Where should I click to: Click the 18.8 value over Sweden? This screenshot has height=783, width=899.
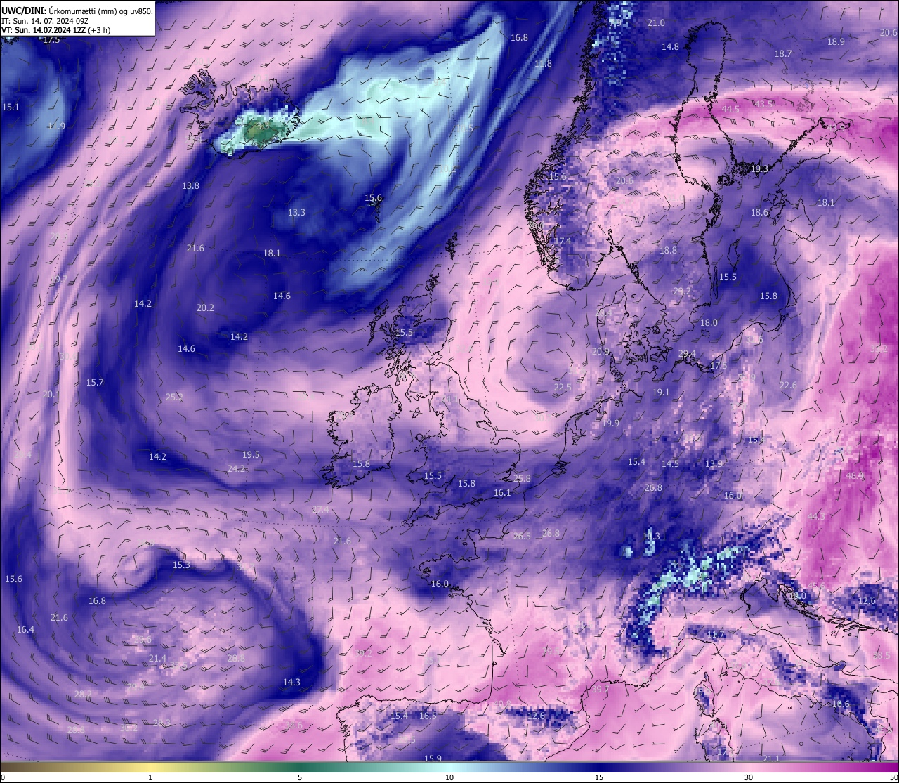[669, 251]
